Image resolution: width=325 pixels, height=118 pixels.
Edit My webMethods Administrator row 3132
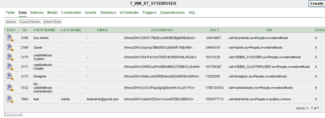10,88
